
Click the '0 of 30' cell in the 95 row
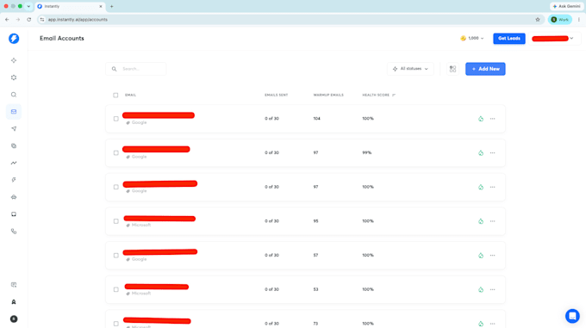tap(271, 221)
